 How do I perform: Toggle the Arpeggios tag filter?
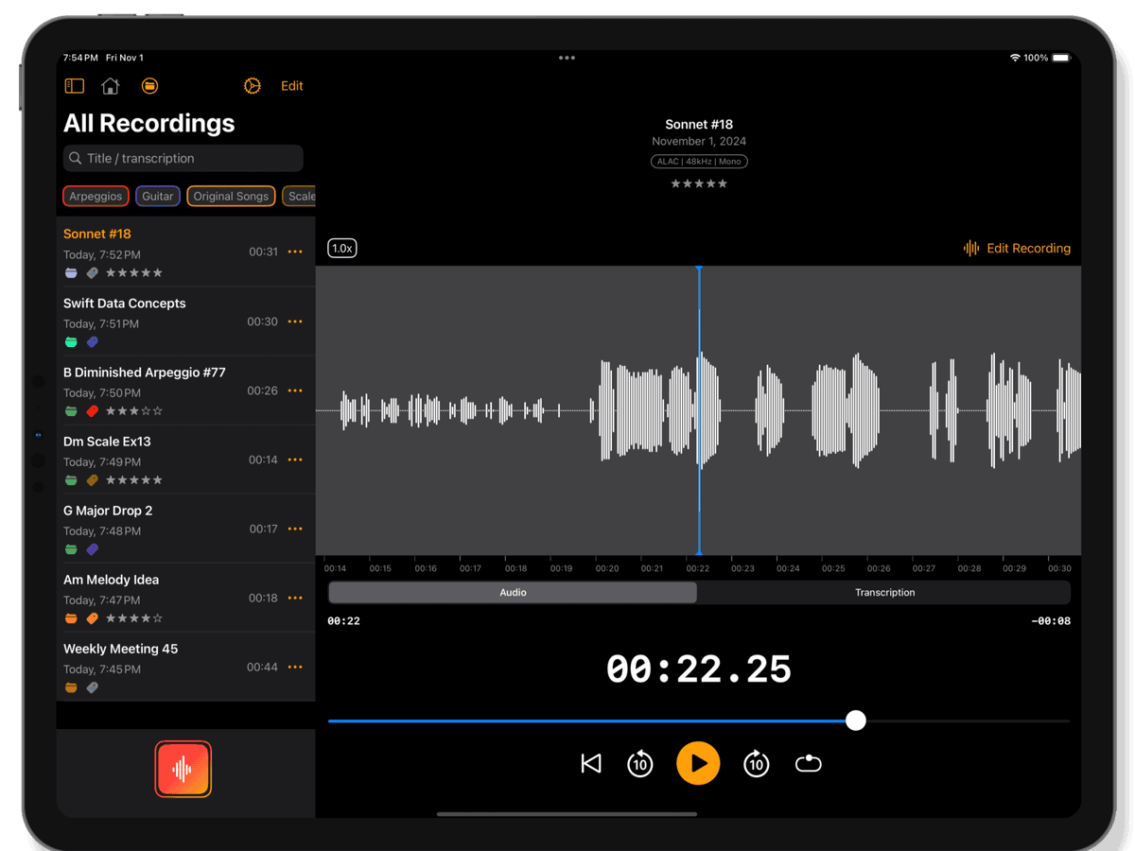tap(96, 197)
